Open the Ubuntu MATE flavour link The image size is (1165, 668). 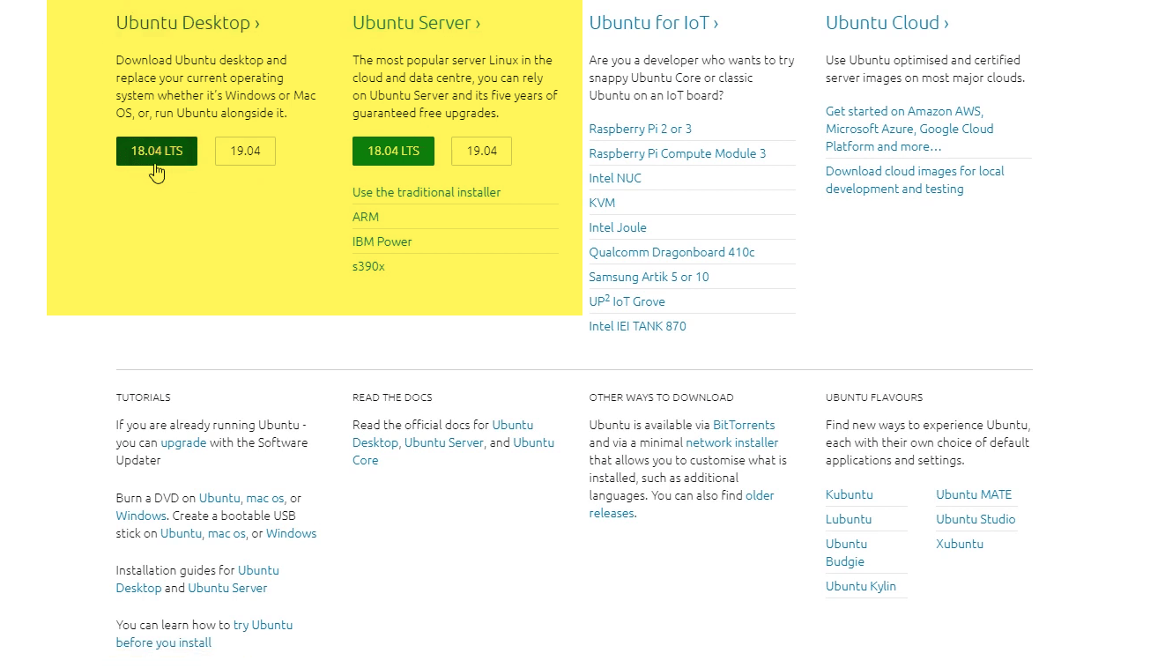coord(974,494)
